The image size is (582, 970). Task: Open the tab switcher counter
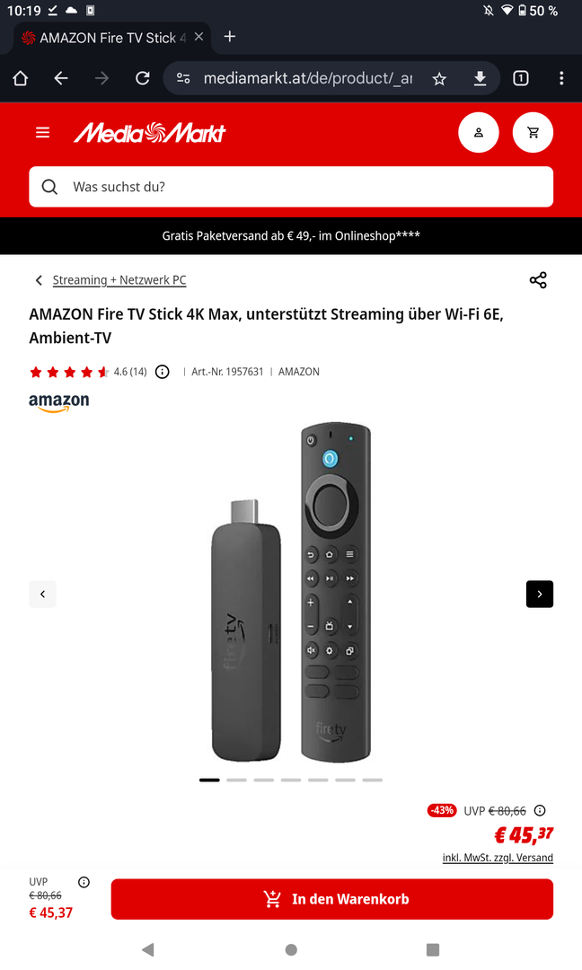point(521,78)
